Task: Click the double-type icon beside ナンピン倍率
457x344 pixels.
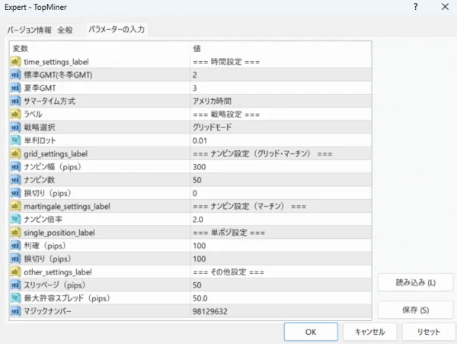Action: click(x=15, y=219)
